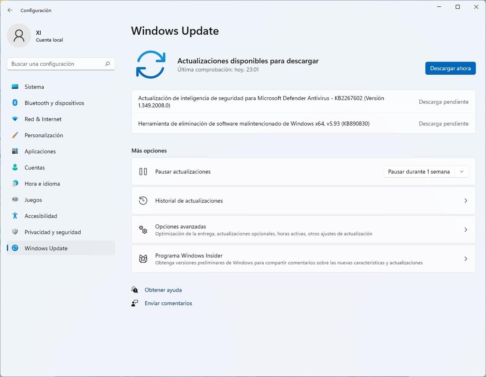Open Opciones avanzadas via its chevron

(465, 230)
